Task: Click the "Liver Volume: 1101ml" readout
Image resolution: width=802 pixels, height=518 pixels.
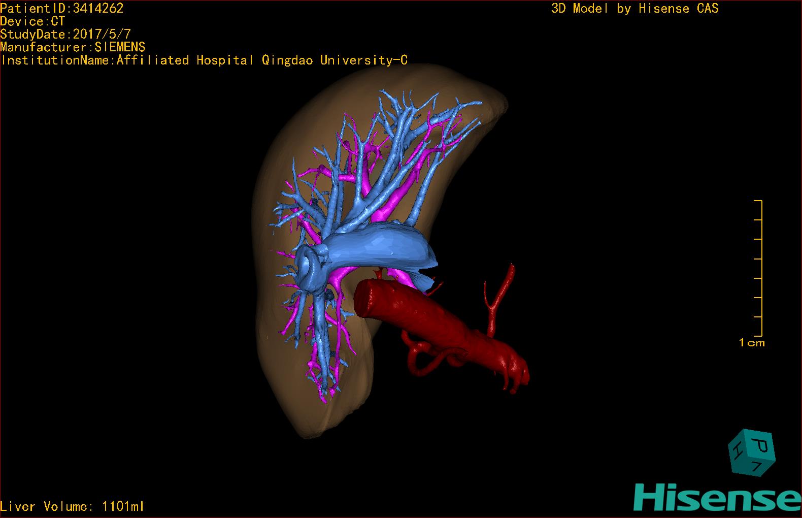Action: 72,506
